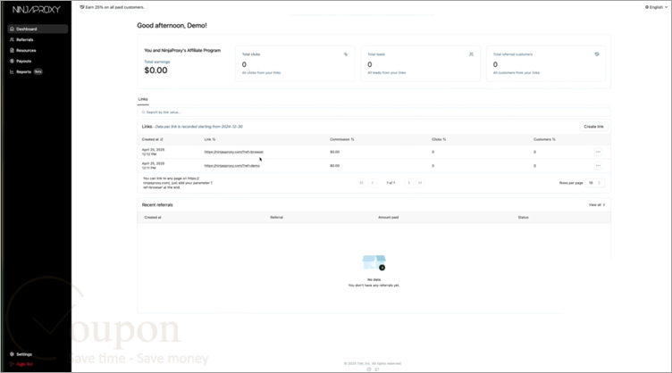Open the Rows per page dropdown
Viewport: 672px width, 373px height.
tap(595, 183)
